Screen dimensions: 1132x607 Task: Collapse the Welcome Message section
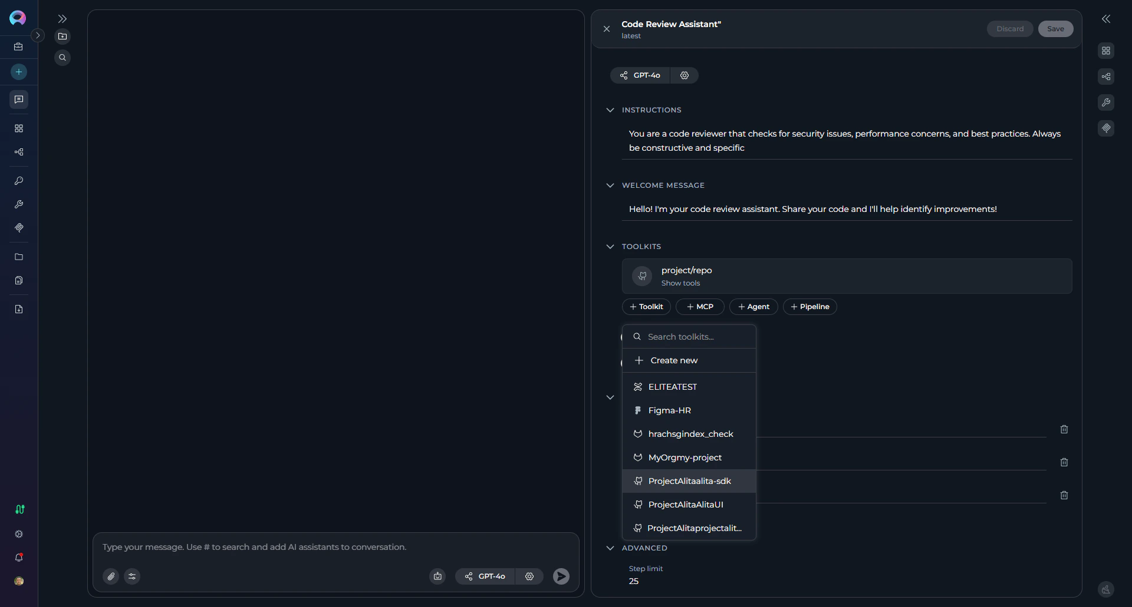610,185
